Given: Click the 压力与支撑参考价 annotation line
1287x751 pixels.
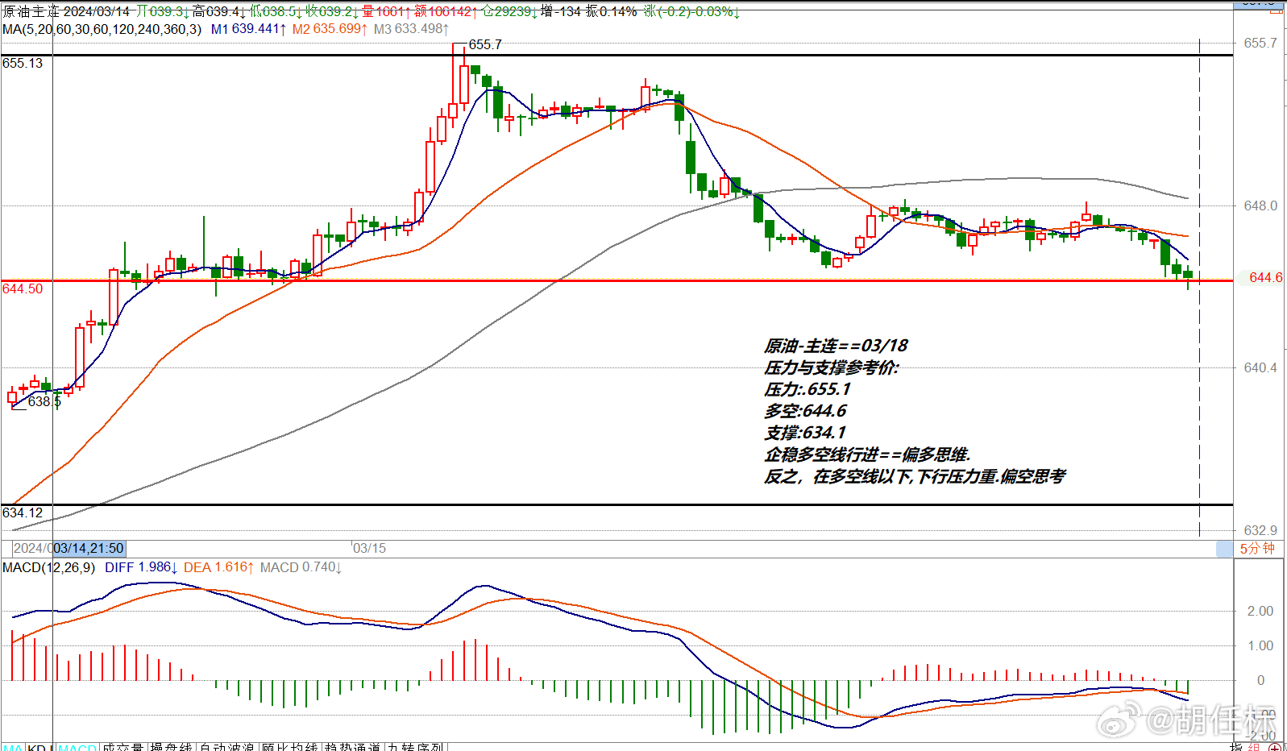Looking at the screenshot, I should [x=830, y=367].
